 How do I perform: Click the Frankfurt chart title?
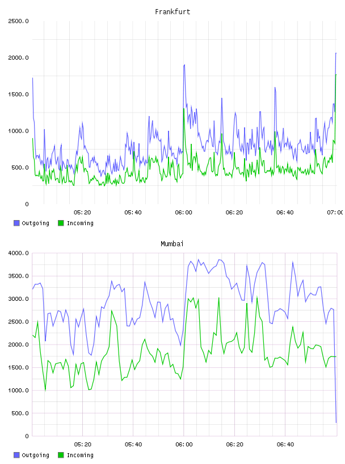(172, 12)
